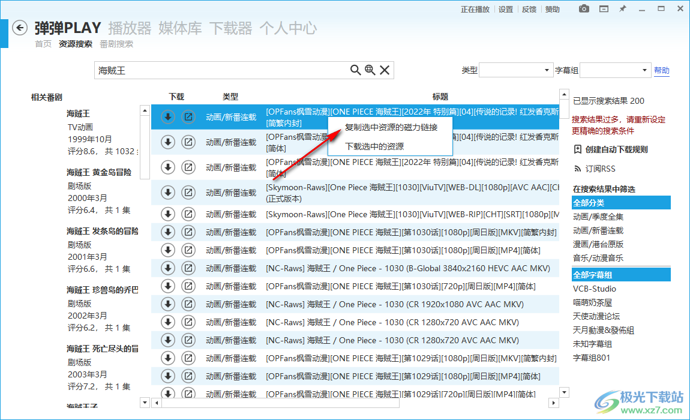Screen dimensions: 690x420
Task: Open page icon for 第1030话 1080p MP4 row
Action: click(x=188, y=251)
